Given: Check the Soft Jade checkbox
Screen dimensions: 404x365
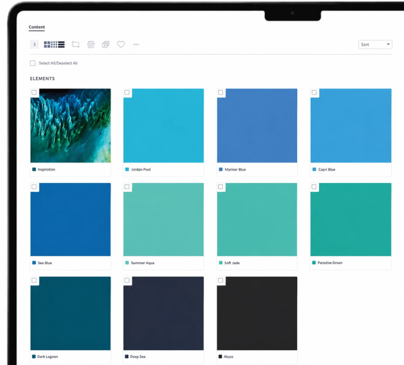Looking at the screenshot, I should point(220,187).
